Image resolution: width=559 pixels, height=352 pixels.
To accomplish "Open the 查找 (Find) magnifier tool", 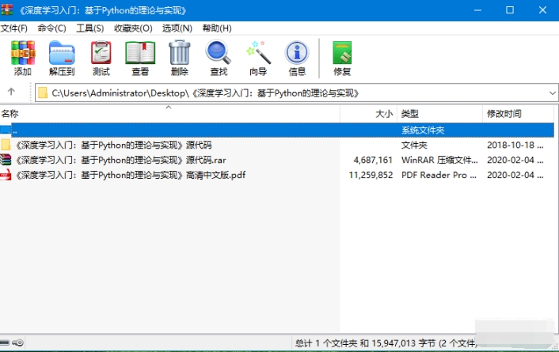I will point(219,53).
